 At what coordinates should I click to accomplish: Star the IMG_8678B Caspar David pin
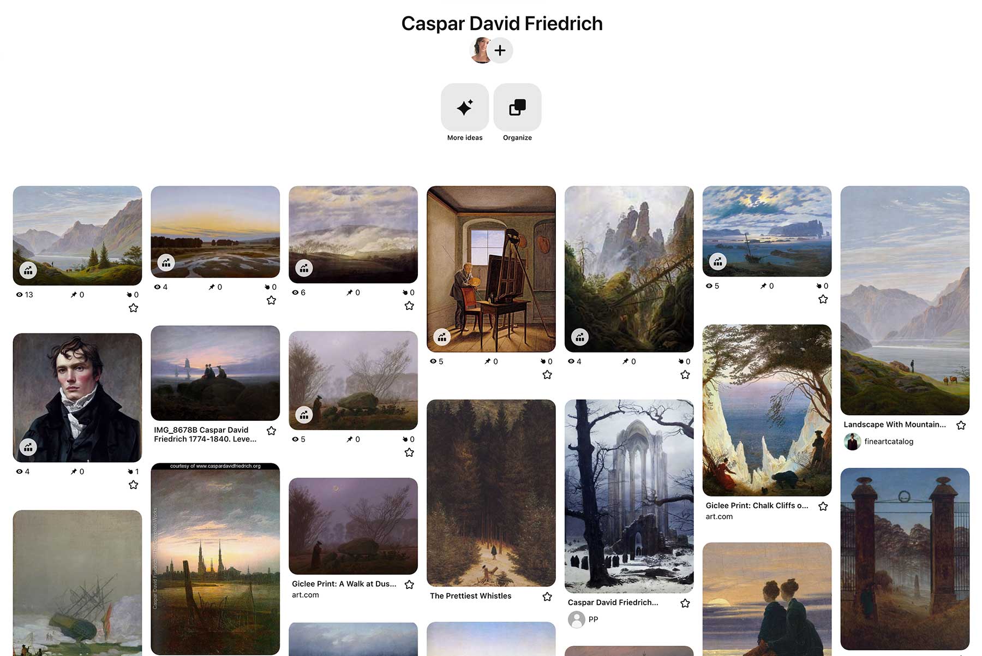click(x=271, y=431)
